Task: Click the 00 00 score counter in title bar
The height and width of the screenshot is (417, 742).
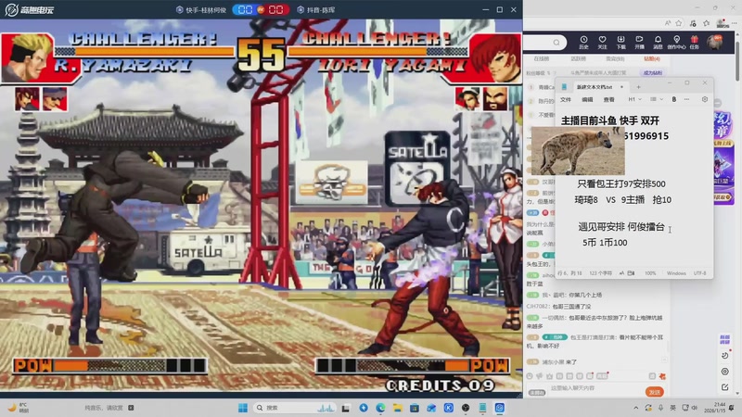Action: [261, 9]
